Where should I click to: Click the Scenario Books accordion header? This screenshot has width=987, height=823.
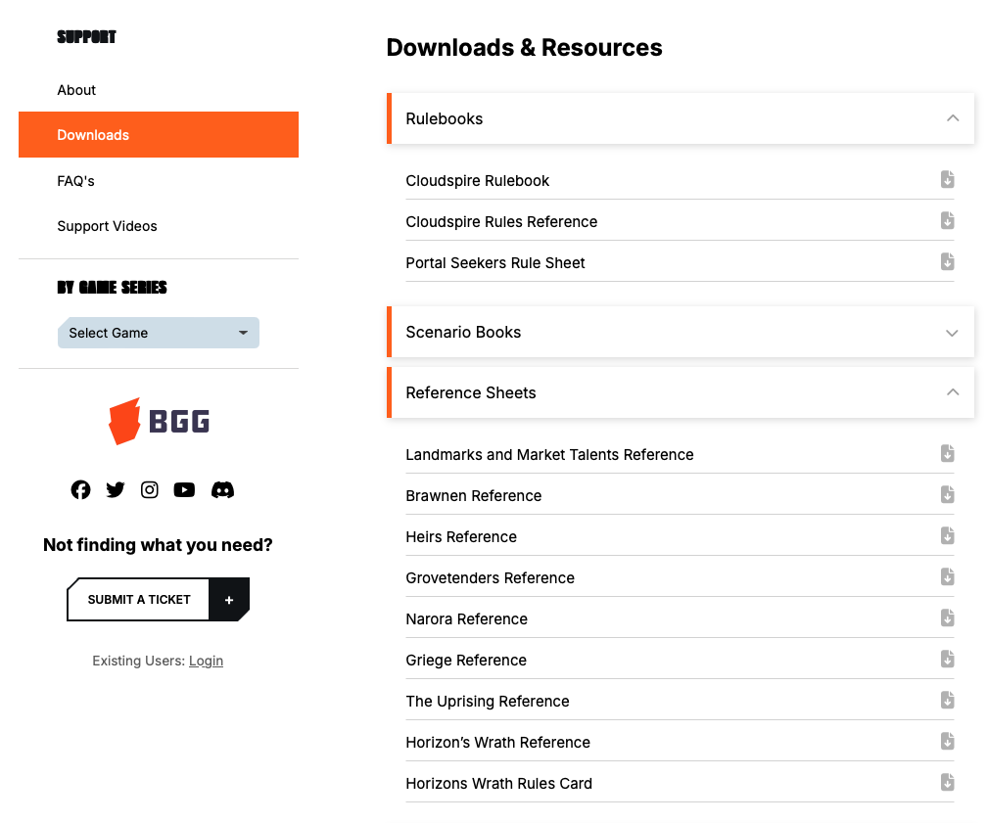coord(681,332)
